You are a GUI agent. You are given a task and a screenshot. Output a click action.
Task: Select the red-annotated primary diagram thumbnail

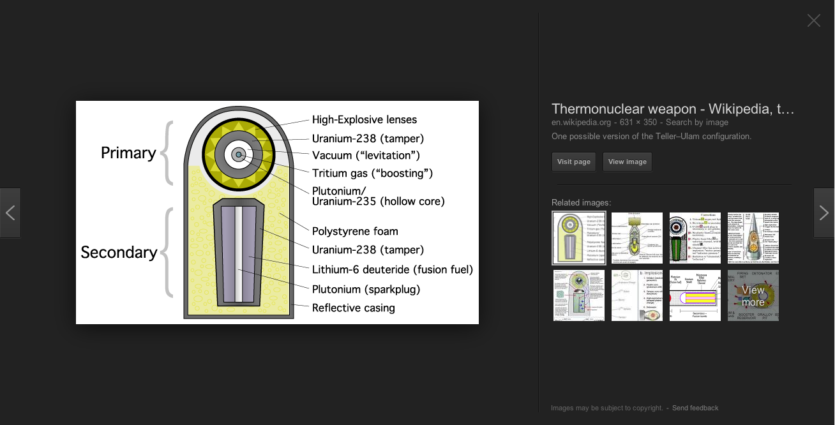pos(578,295)
